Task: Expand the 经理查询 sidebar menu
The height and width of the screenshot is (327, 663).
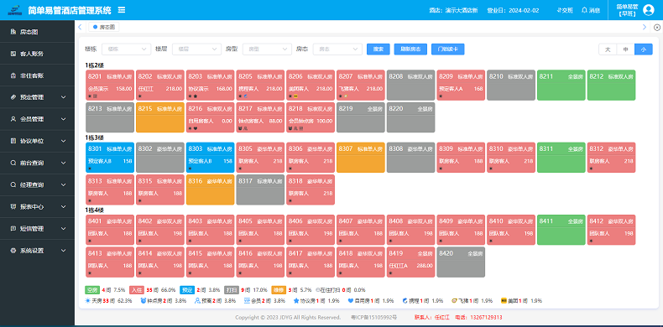Action: point(37,184)
